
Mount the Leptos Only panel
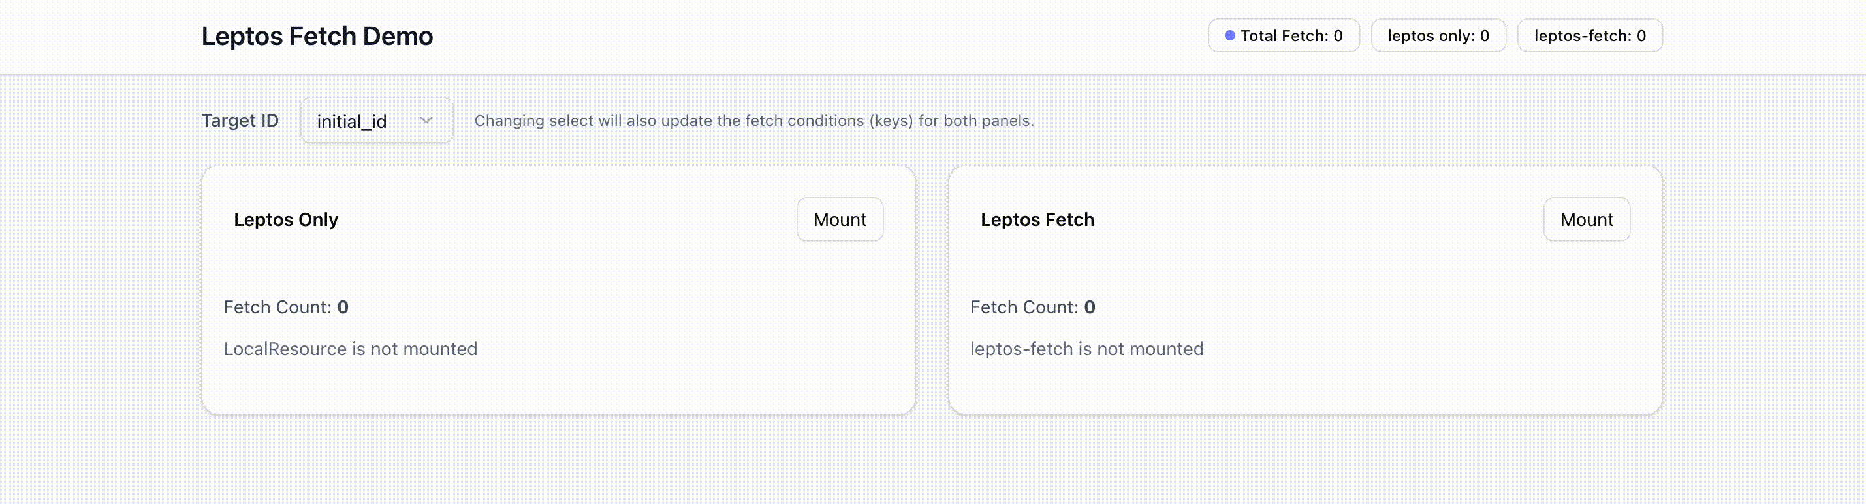click(840, 219)
